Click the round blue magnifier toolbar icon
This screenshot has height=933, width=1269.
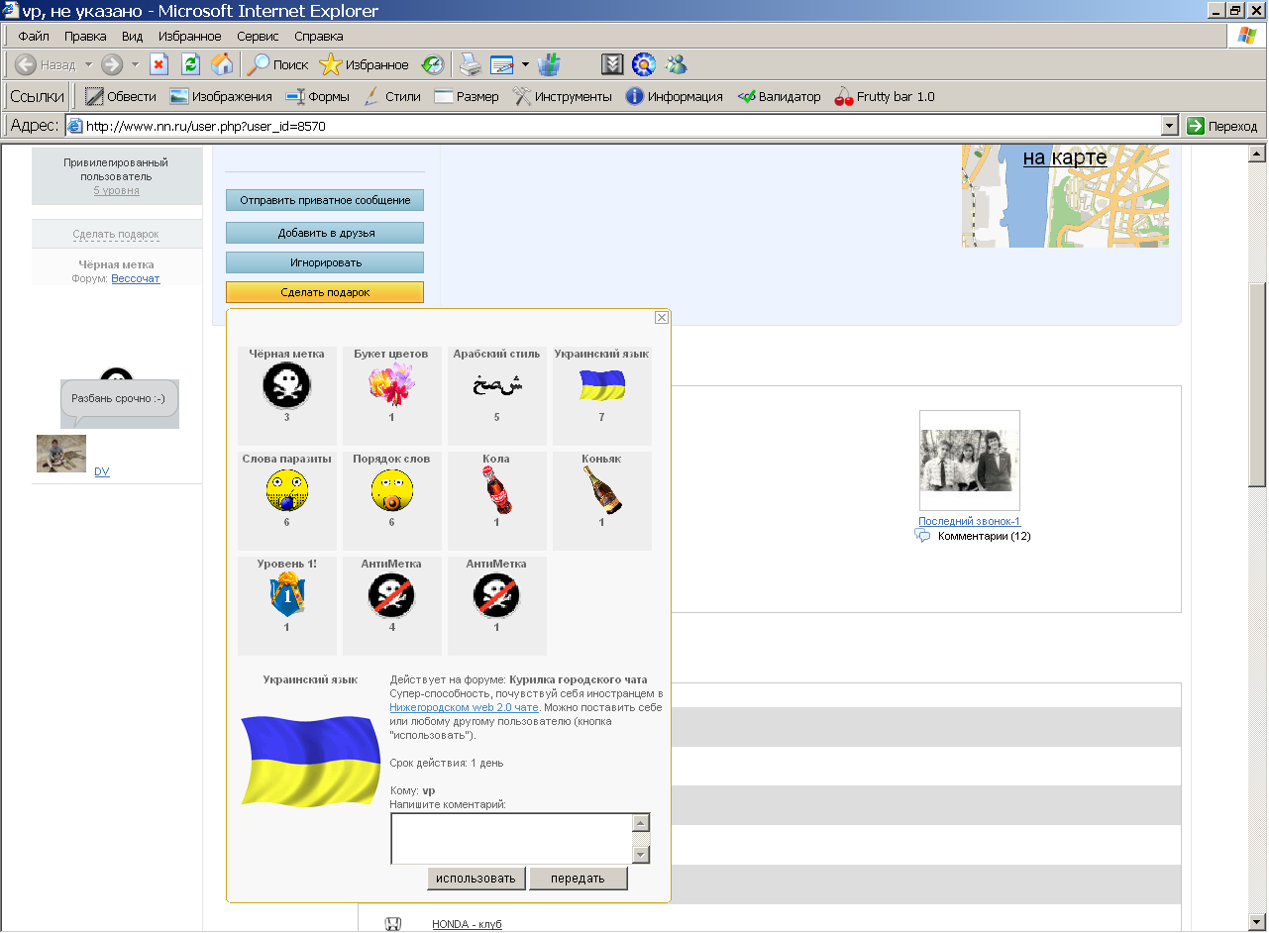(645, 65)
